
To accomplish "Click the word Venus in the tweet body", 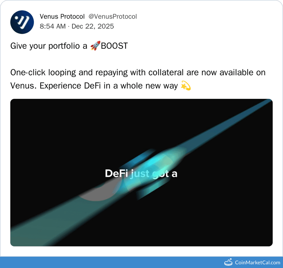I will (22, 86).
